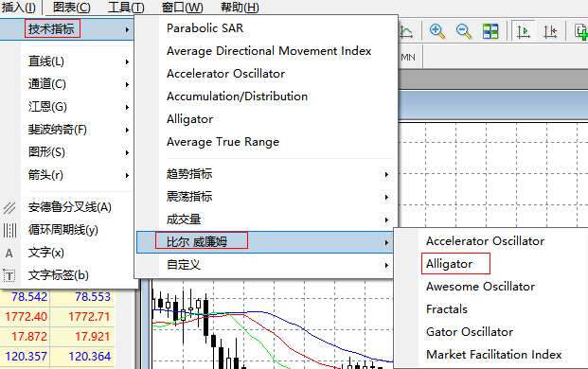Screen dimensions: 588x369
Task: Switch to line chart with the toolbar icon
Action: (406, 31)
